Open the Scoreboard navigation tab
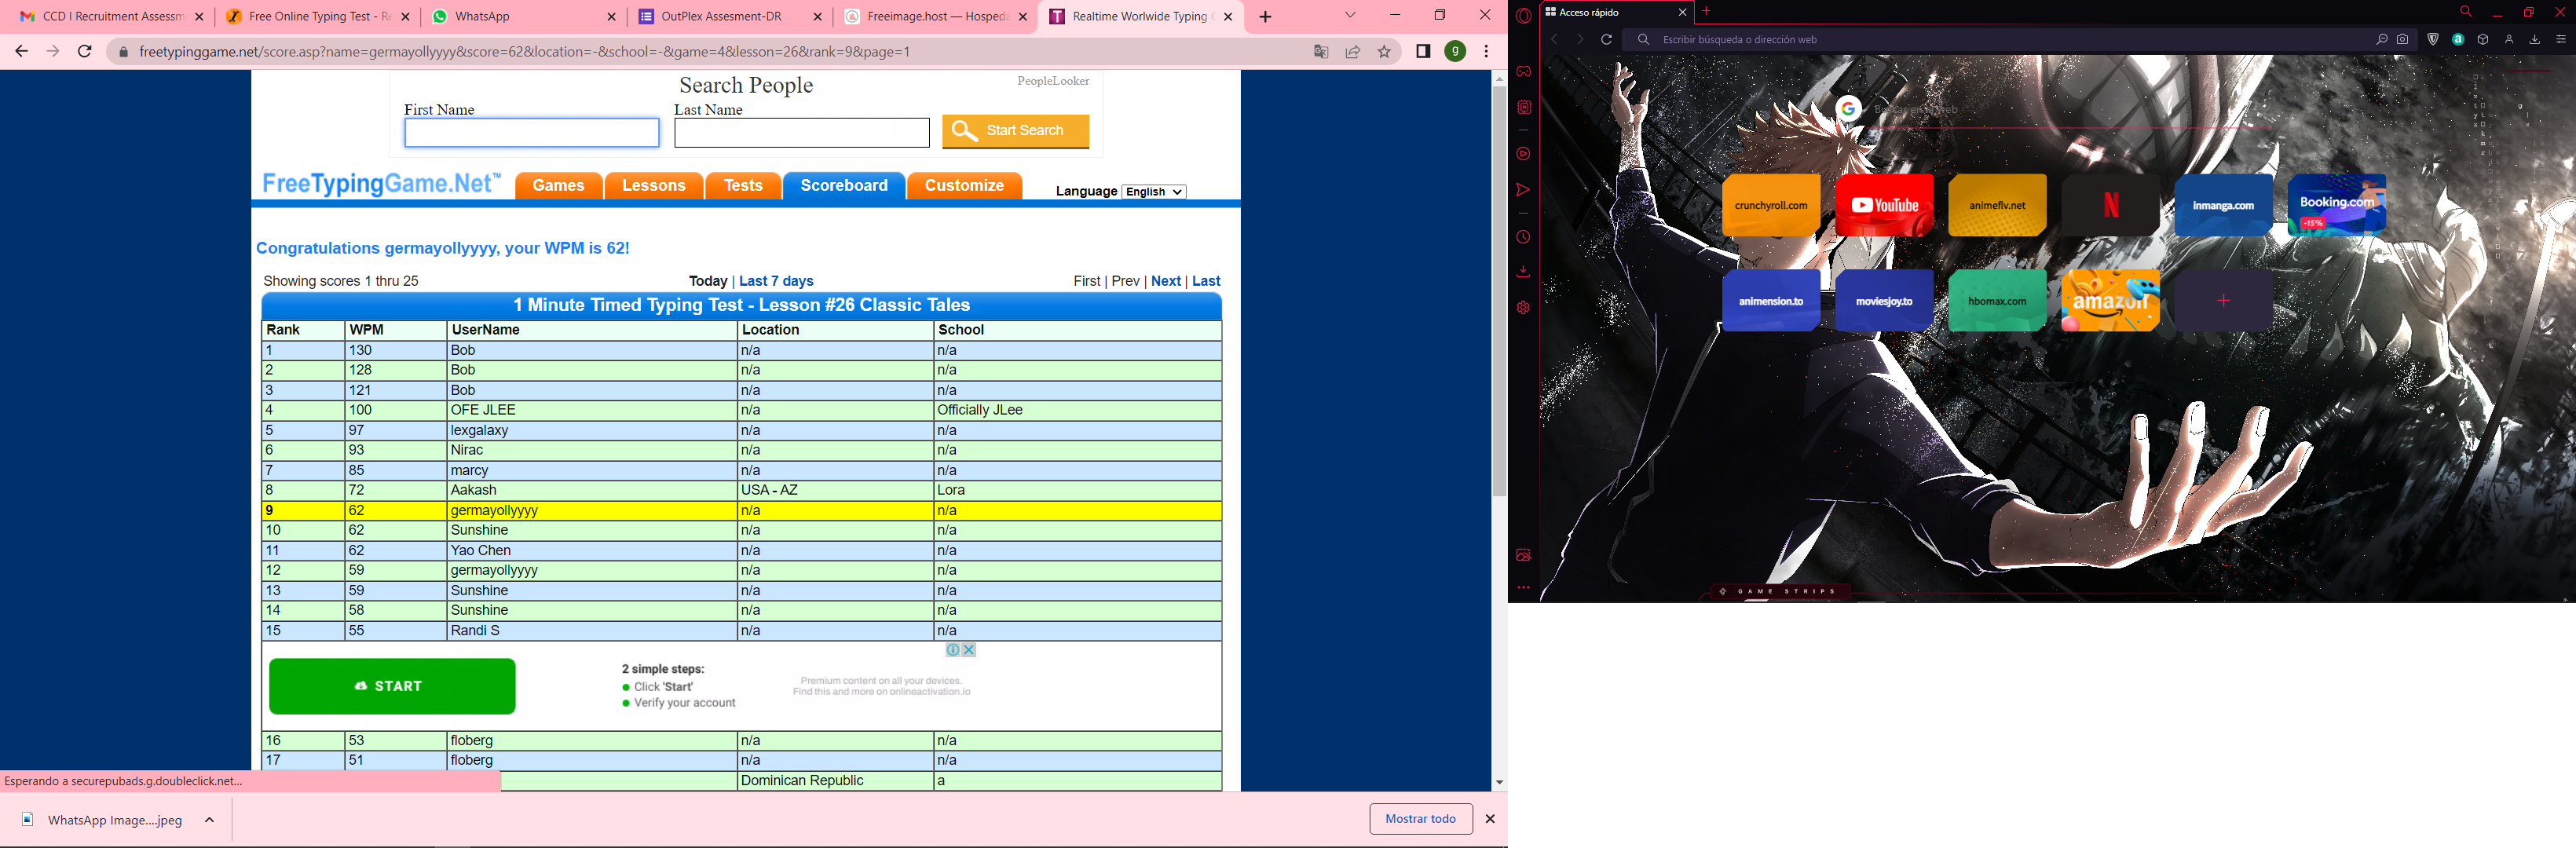Viewport: 2576px width, 848px height. pos(843,186)
